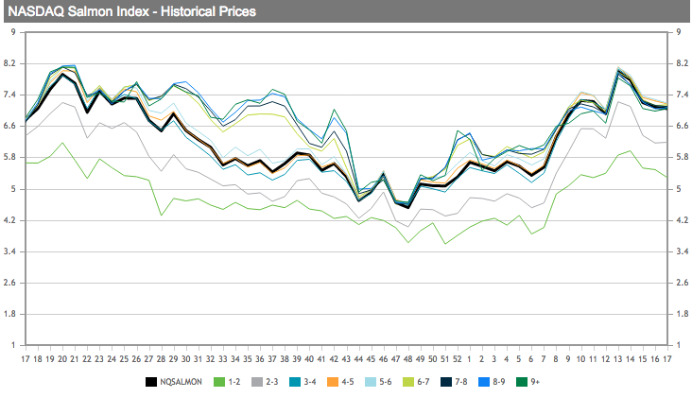This screenshot has width=692, height=398.
Task: Toggle the 7-8 legend label
Action: pos(461,382)
